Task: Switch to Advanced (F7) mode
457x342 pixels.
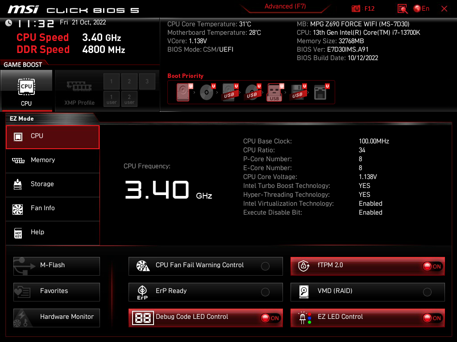Action: (285, 6)
